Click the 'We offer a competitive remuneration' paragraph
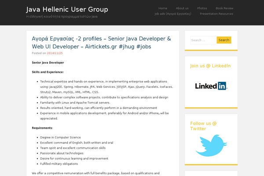Viewport: 264px width, 176px height. point(95,173)
